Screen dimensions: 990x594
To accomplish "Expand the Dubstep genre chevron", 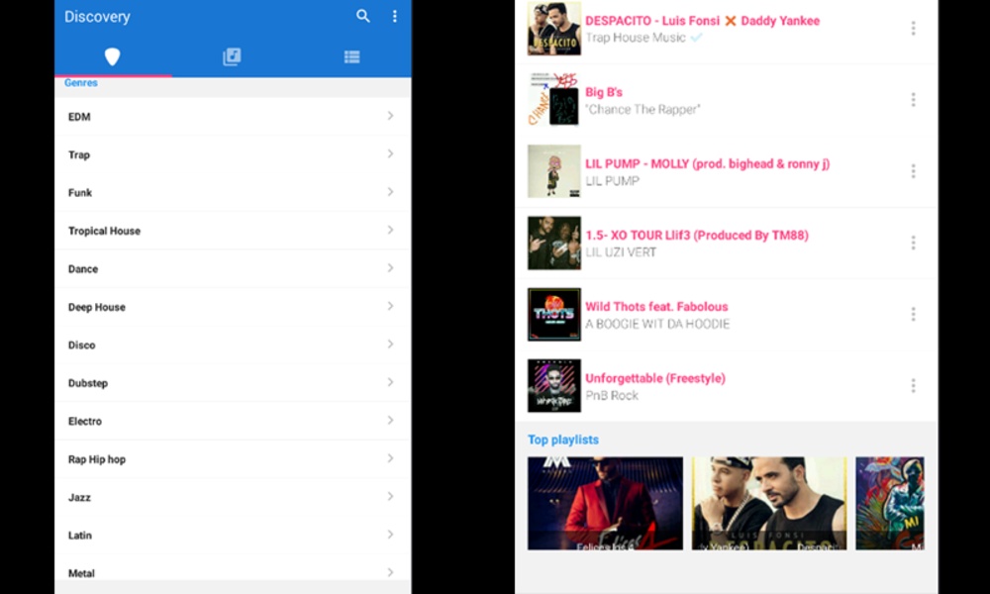I will (x=390, y=382).
